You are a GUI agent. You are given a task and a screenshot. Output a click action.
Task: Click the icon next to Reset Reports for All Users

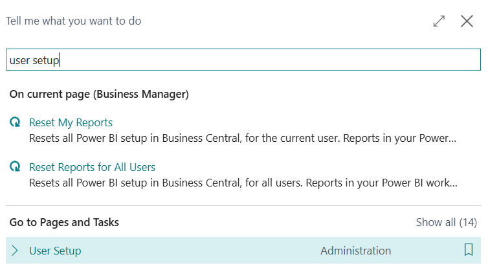pos(15,167)
